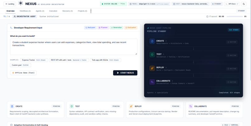This screenshot has width=251, height=126.
Task: Click the Nexus Agent Pipeline header icon
Action: (148, 28)
